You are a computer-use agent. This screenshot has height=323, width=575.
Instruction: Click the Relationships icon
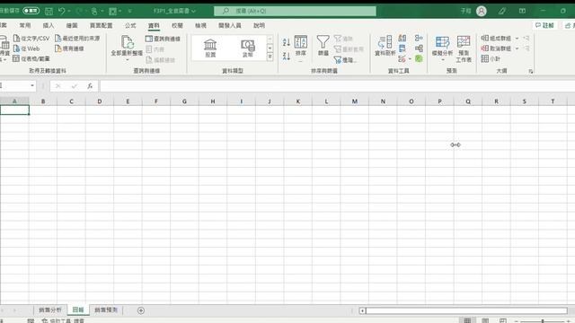[419, 48]
